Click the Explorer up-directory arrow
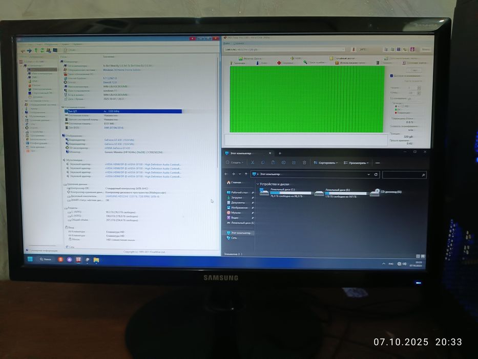The height and width of the screenshot is (359, 478). pos(246,174)
